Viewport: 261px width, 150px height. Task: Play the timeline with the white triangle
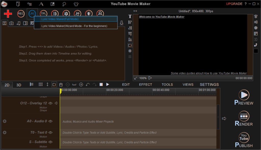click(108, 85)
